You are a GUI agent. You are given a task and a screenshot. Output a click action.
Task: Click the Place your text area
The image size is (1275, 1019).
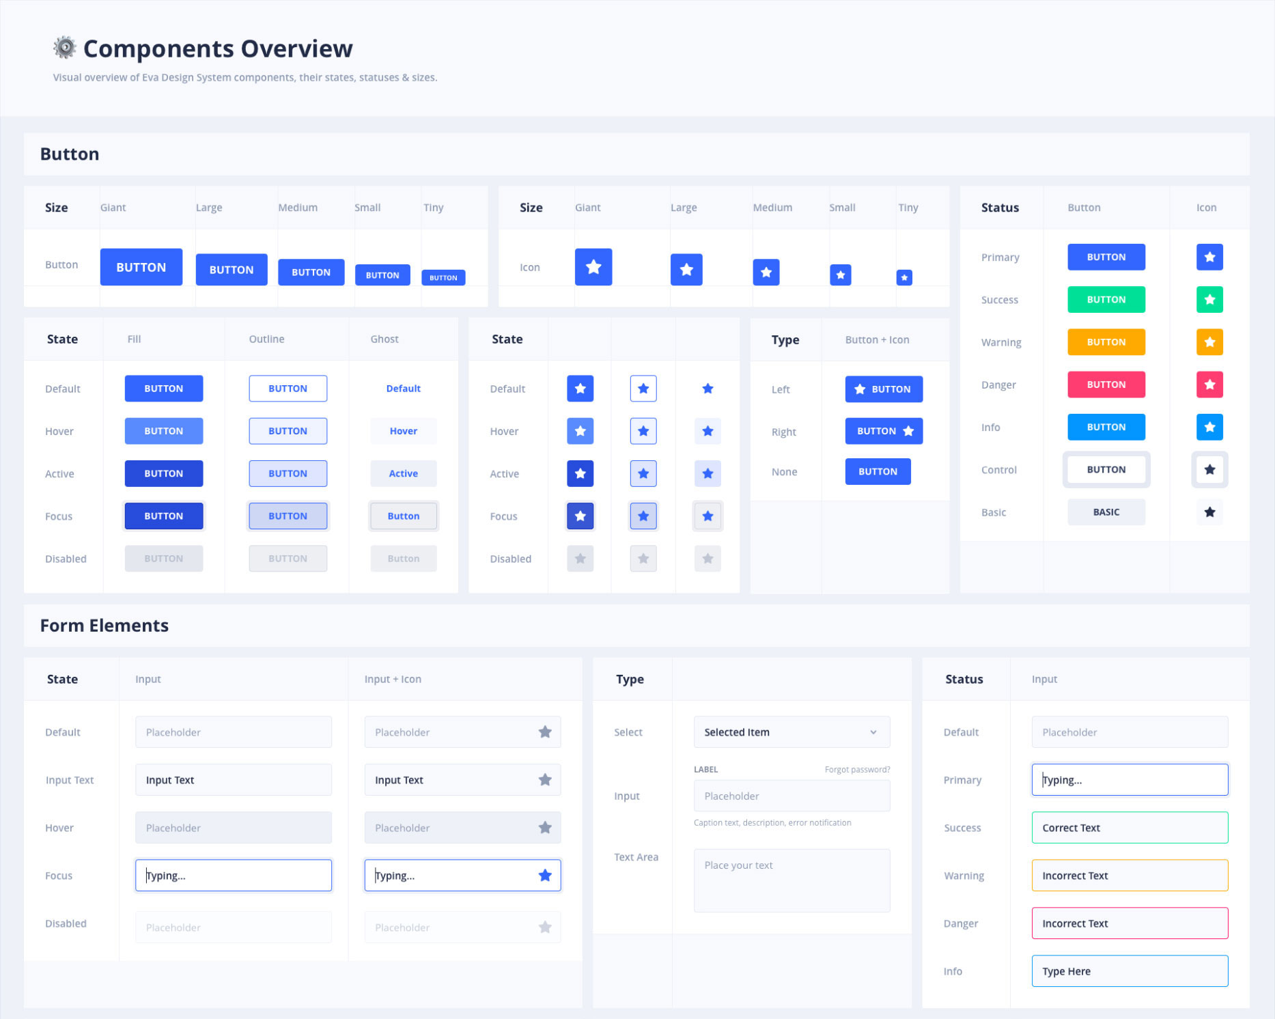[x=791, y=880]
